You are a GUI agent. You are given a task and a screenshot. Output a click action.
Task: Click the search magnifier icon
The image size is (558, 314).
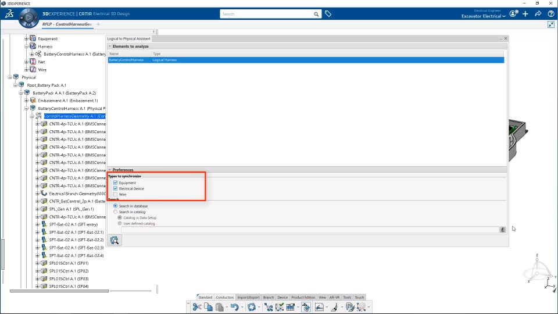click(316, 14)
